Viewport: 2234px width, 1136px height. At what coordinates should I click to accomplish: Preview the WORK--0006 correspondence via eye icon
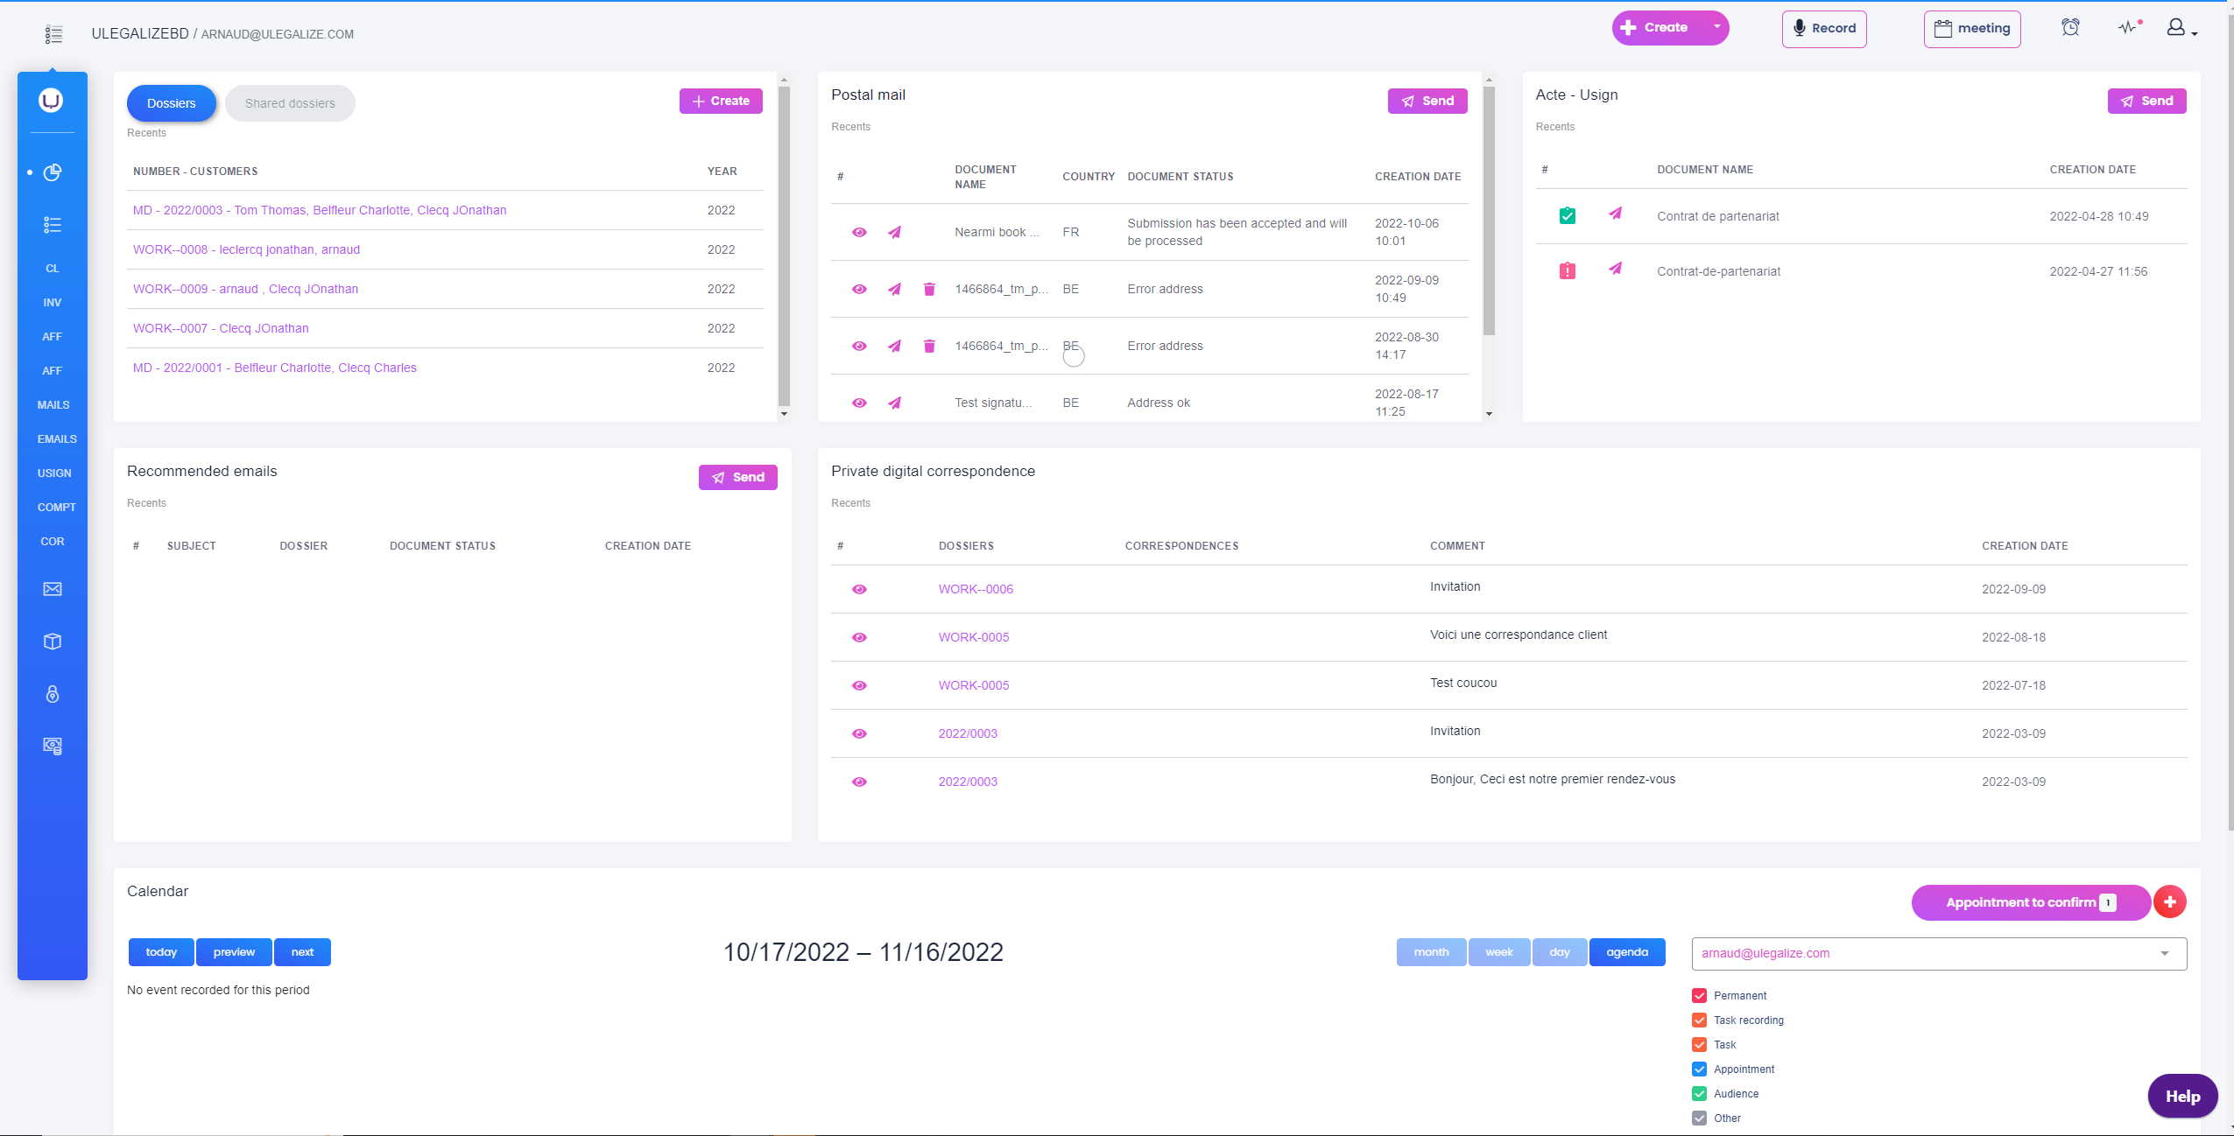[859, 588]
